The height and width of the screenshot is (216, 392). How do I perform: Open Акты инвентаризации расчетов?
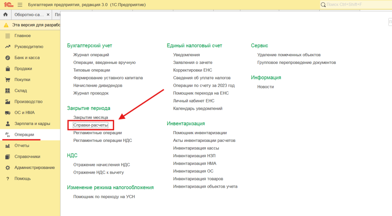(x=204, y=141)
